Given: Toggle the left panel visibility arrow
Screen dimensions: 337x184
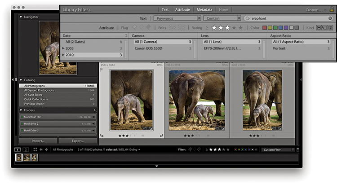Looking at the screenshot, I should (14, 80).
